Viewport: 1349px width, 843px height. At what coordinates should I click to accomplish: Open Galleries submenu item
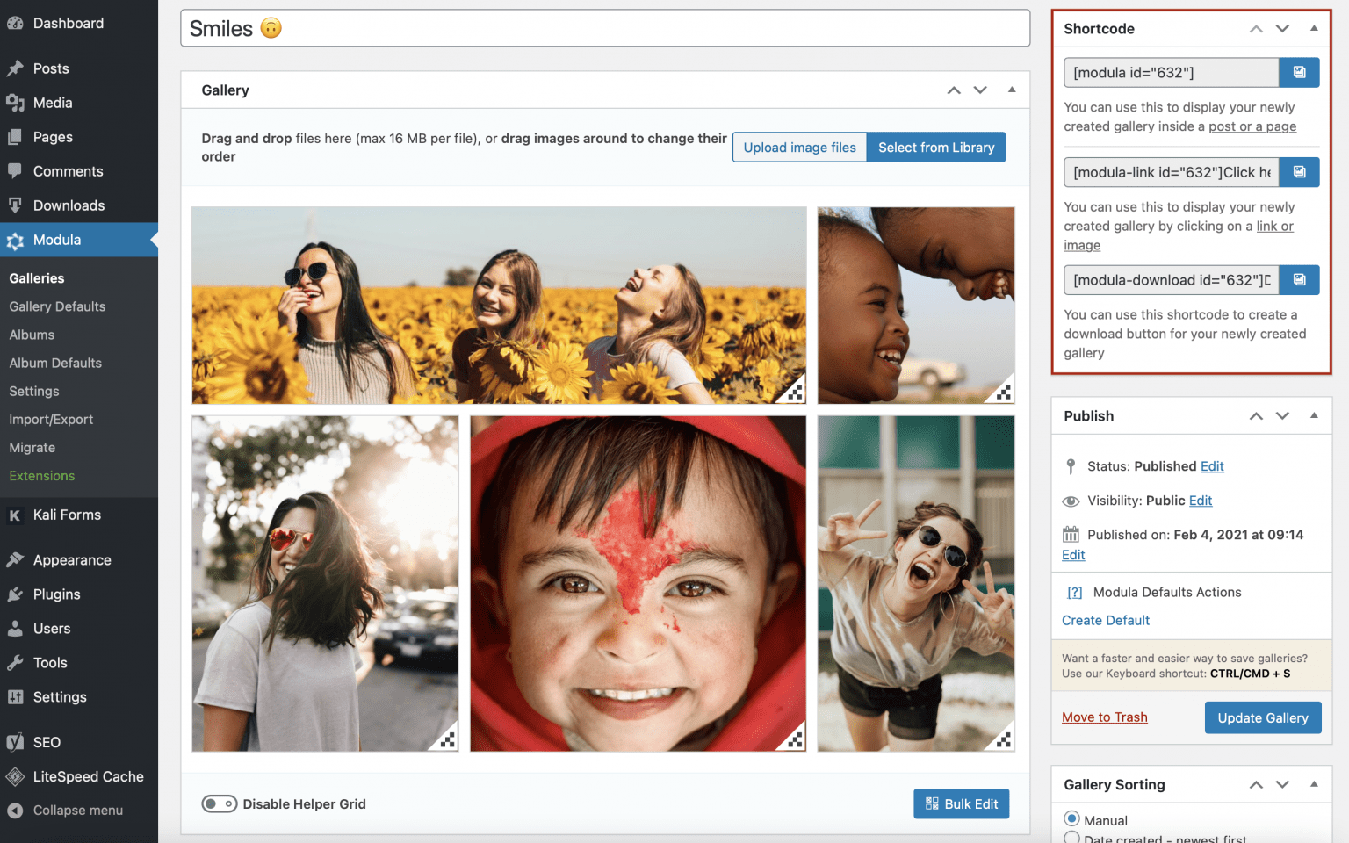point(37,278)
